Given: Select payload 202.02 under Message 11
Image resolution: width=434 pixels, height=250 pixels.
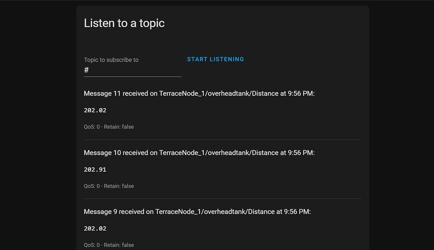Looking at the screenshot, I should point(95,110).
